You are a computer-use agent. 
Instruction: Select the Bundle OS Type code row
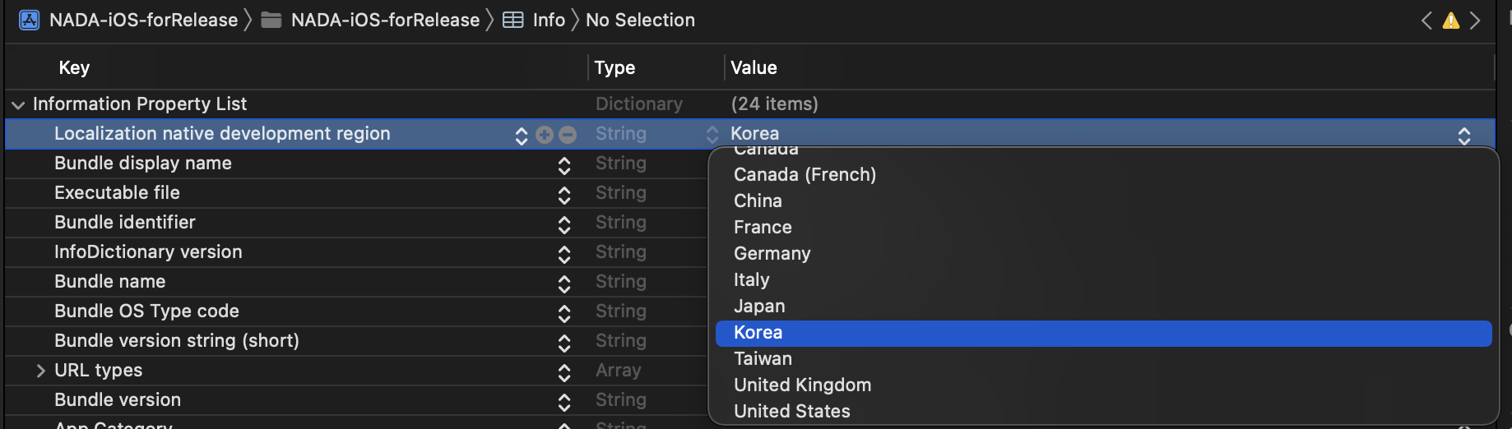(356, 311)
